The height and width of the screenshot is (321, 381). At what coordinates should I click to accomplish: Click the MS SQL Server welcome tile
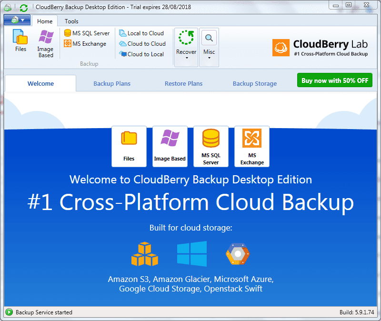point(211,146)
